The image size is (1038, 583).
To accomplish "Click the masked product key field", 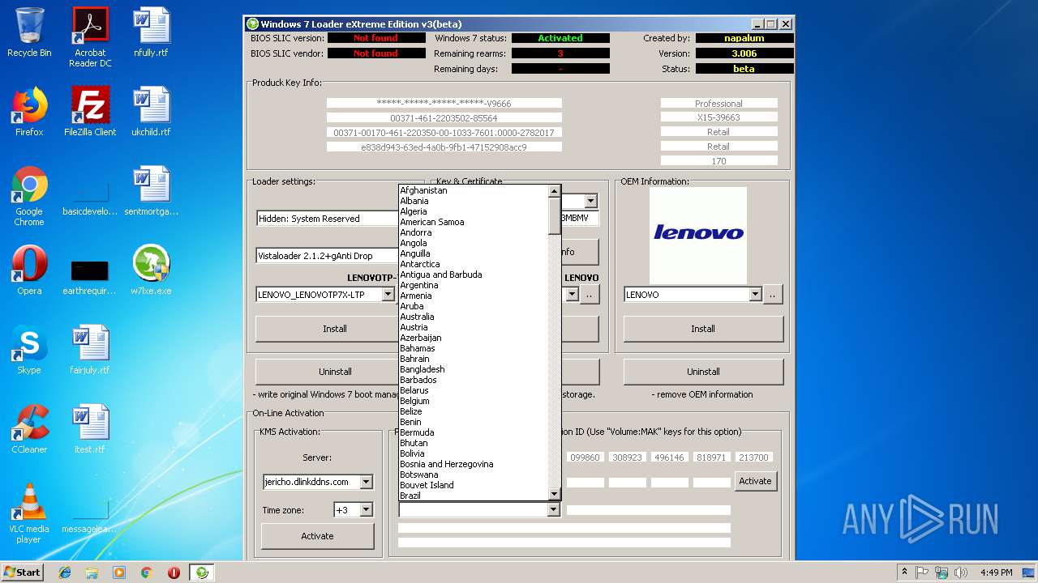I will [444, 104].
